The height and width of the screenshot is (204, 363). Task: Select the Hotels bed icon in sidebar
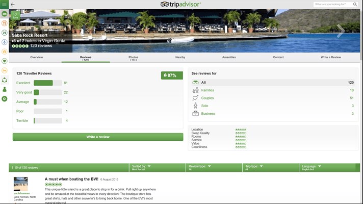(4, 14)
